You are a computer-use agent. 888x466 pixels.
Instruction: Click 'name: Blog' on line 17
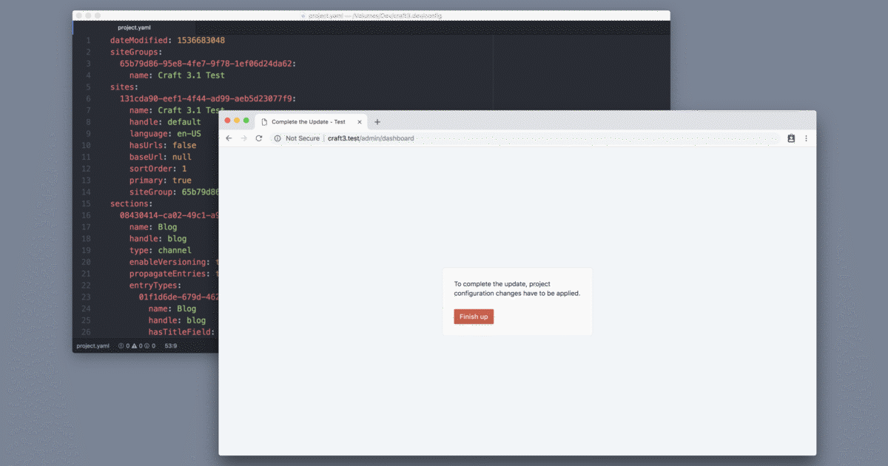(x=153, y=227)
